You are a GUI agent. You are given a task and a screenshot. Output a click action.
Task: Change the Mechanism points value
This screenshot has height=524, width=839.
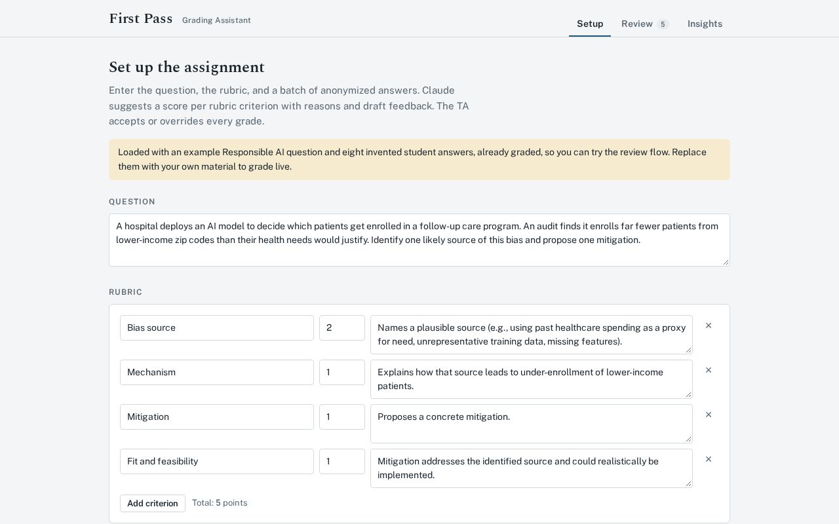click(342, 372)
